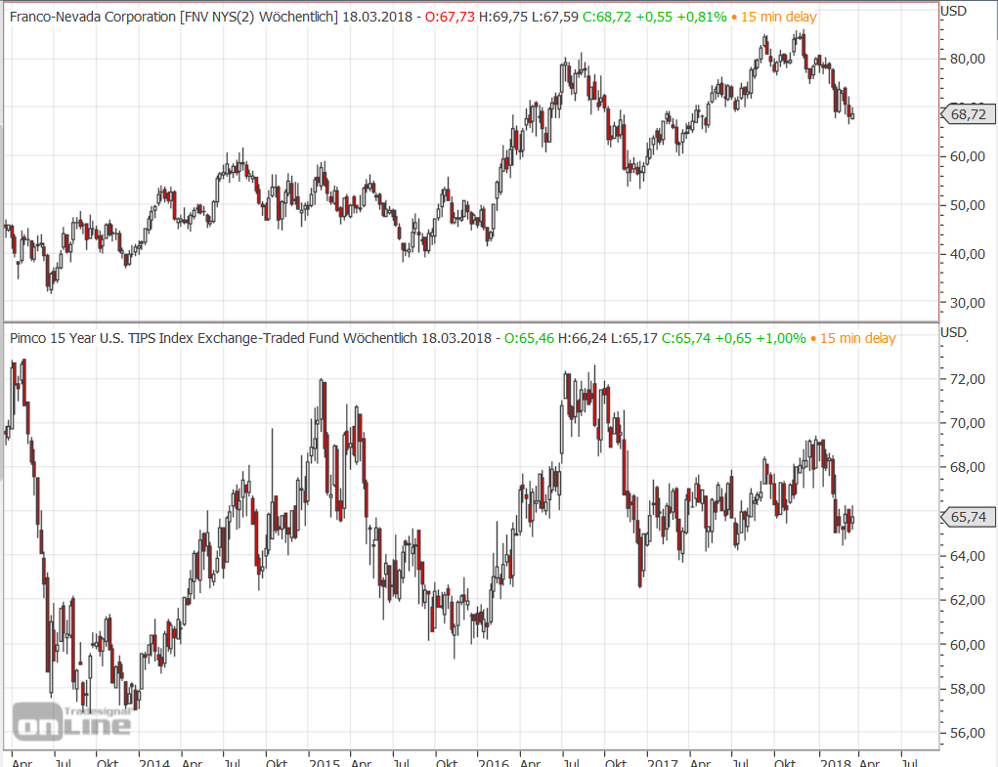Click the closing value C:65,74 in Pimco header
Viewport: 998px width, 767px height.
tap(686, 338)
